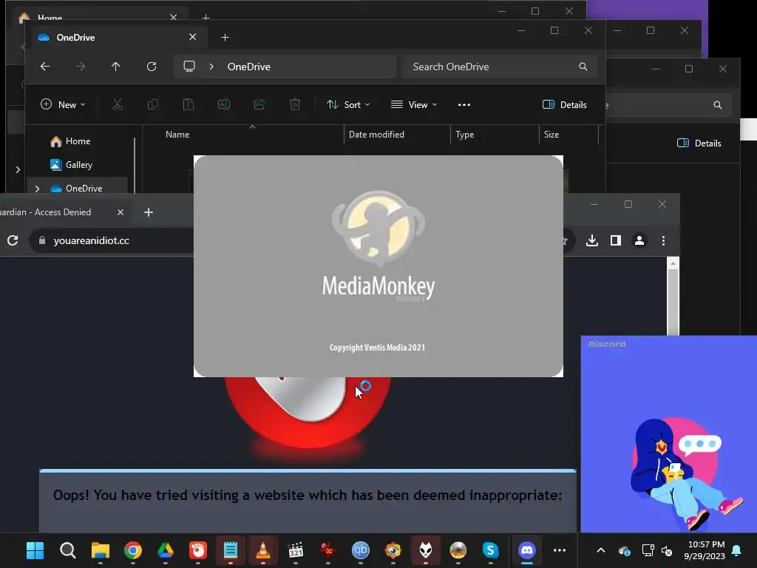Open foobar2000 from the taskbar
Viewport: 757px width, 568px height.
425,550
